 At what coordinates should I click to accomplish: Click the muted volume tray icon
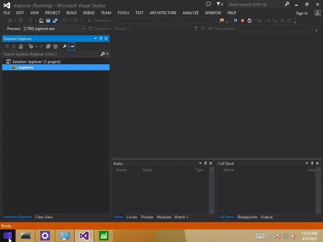click(293, 236)
